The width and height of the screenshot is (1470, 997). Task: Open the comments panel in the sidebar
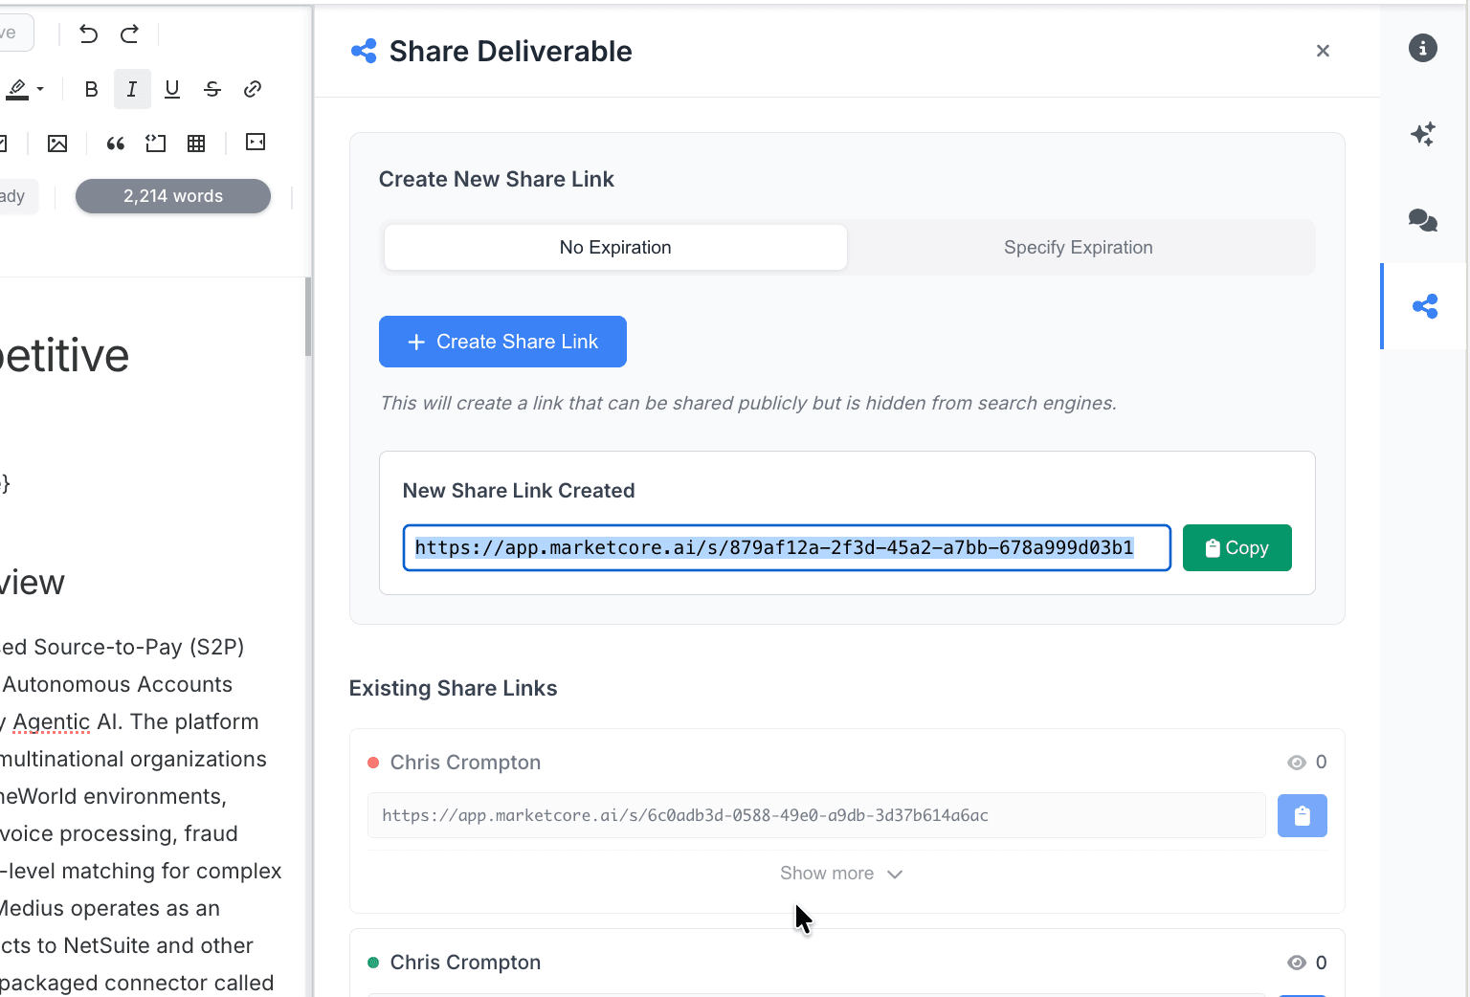1423,220
